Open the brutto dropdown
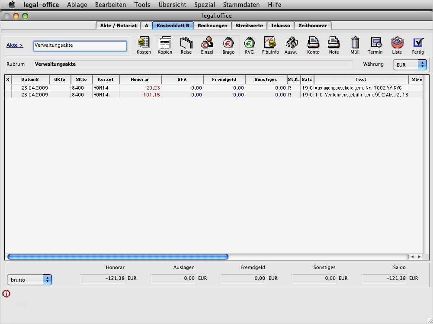 [29, 279]
